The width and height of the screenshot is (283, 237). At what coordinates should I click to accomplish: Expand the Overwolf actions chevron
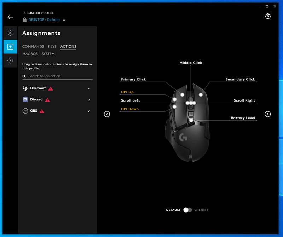click(89, 88)
